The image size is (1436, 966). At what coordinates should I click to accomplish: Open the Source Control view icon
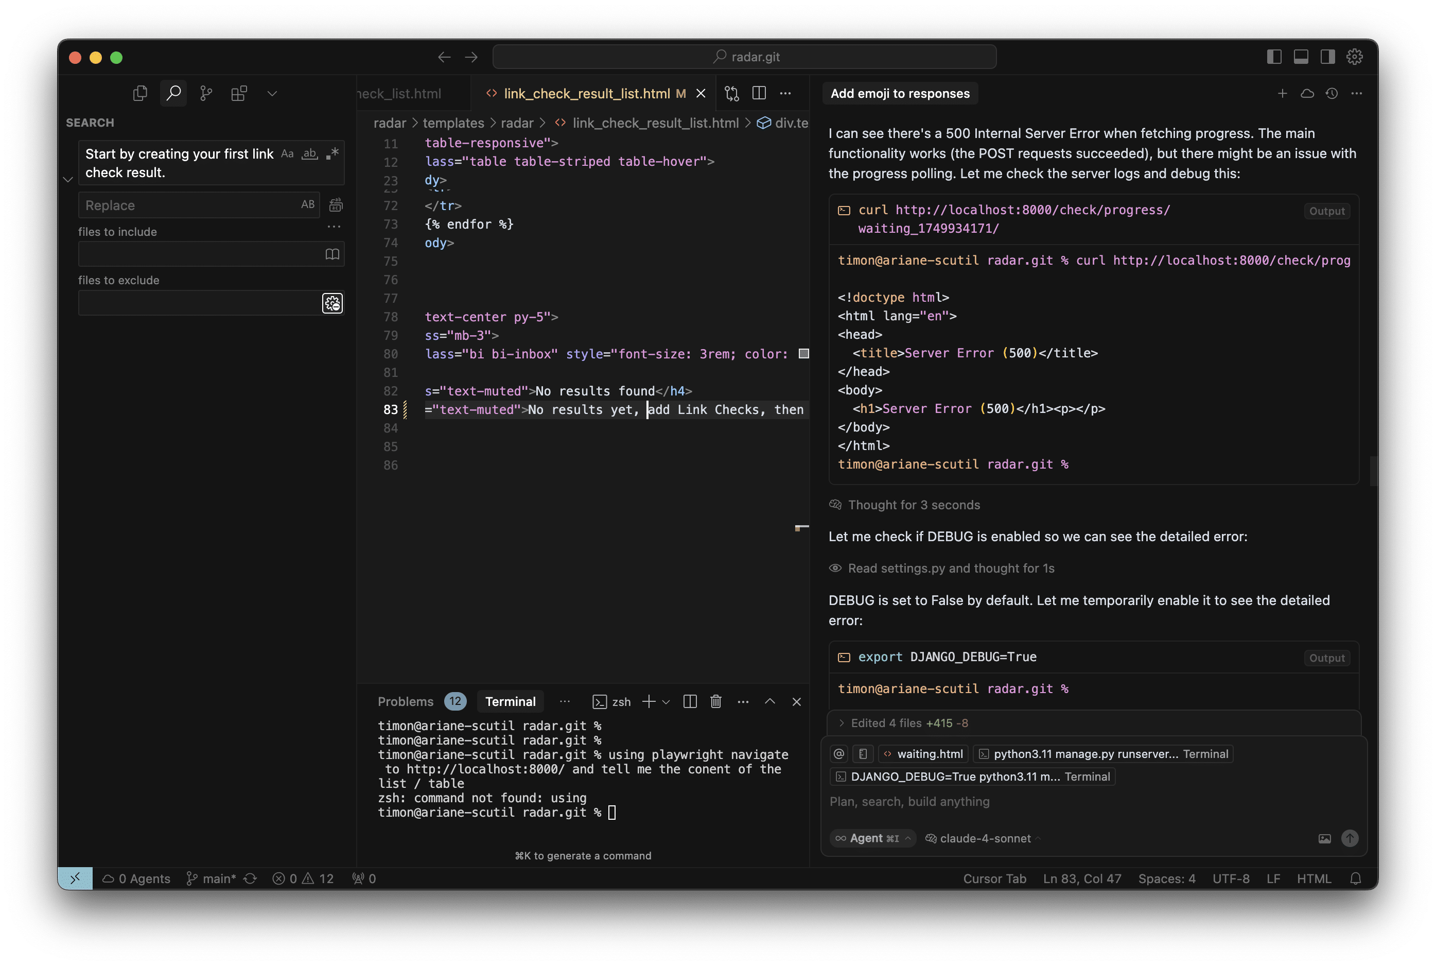click(x=206, y=93)
